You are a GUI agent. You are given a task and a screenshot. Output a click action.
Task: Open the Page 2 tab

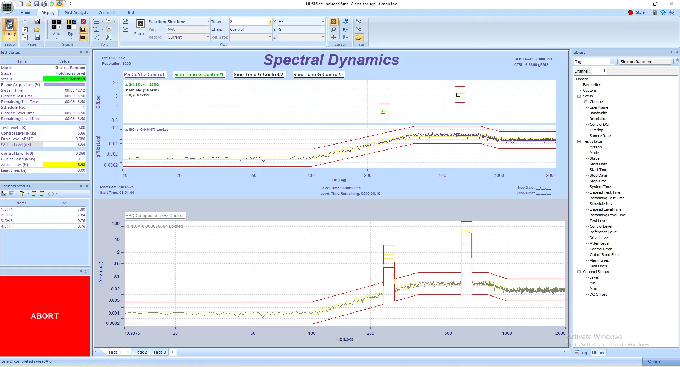[141, 352]
